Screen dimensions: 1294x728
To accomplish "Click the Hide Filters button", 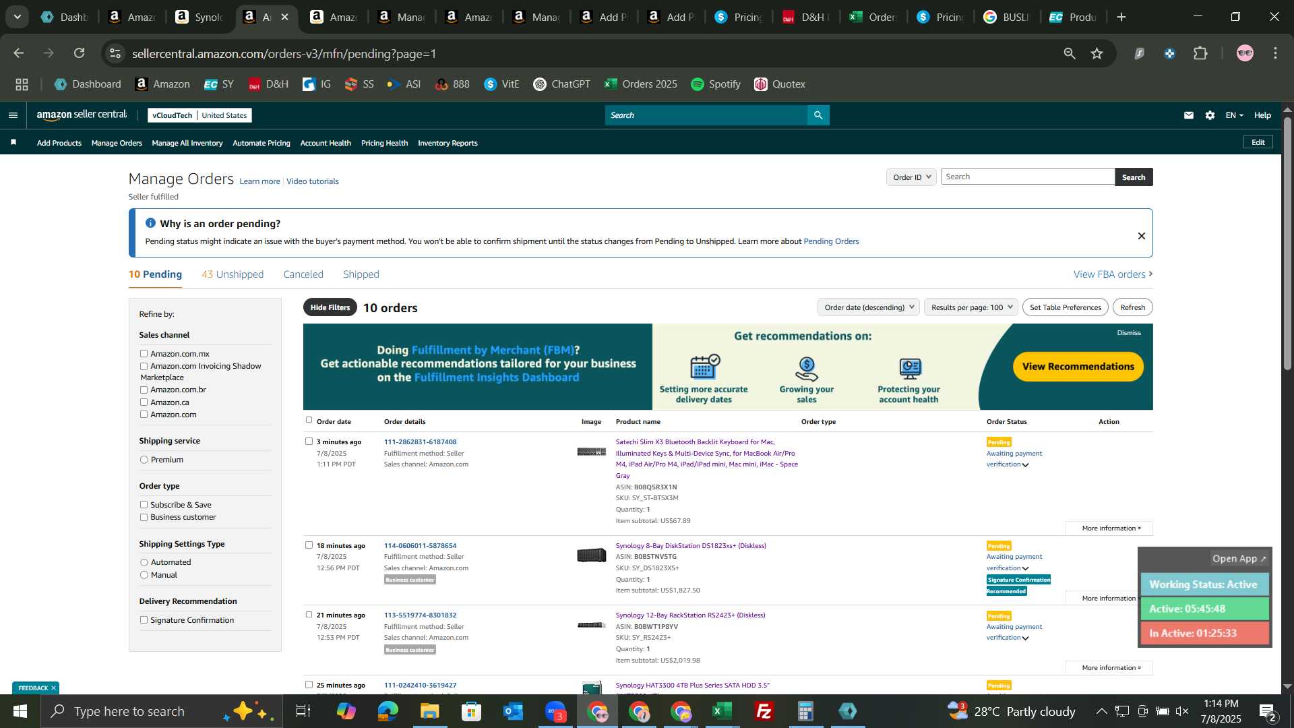I will pyautogui.click(x=330, y=307).
